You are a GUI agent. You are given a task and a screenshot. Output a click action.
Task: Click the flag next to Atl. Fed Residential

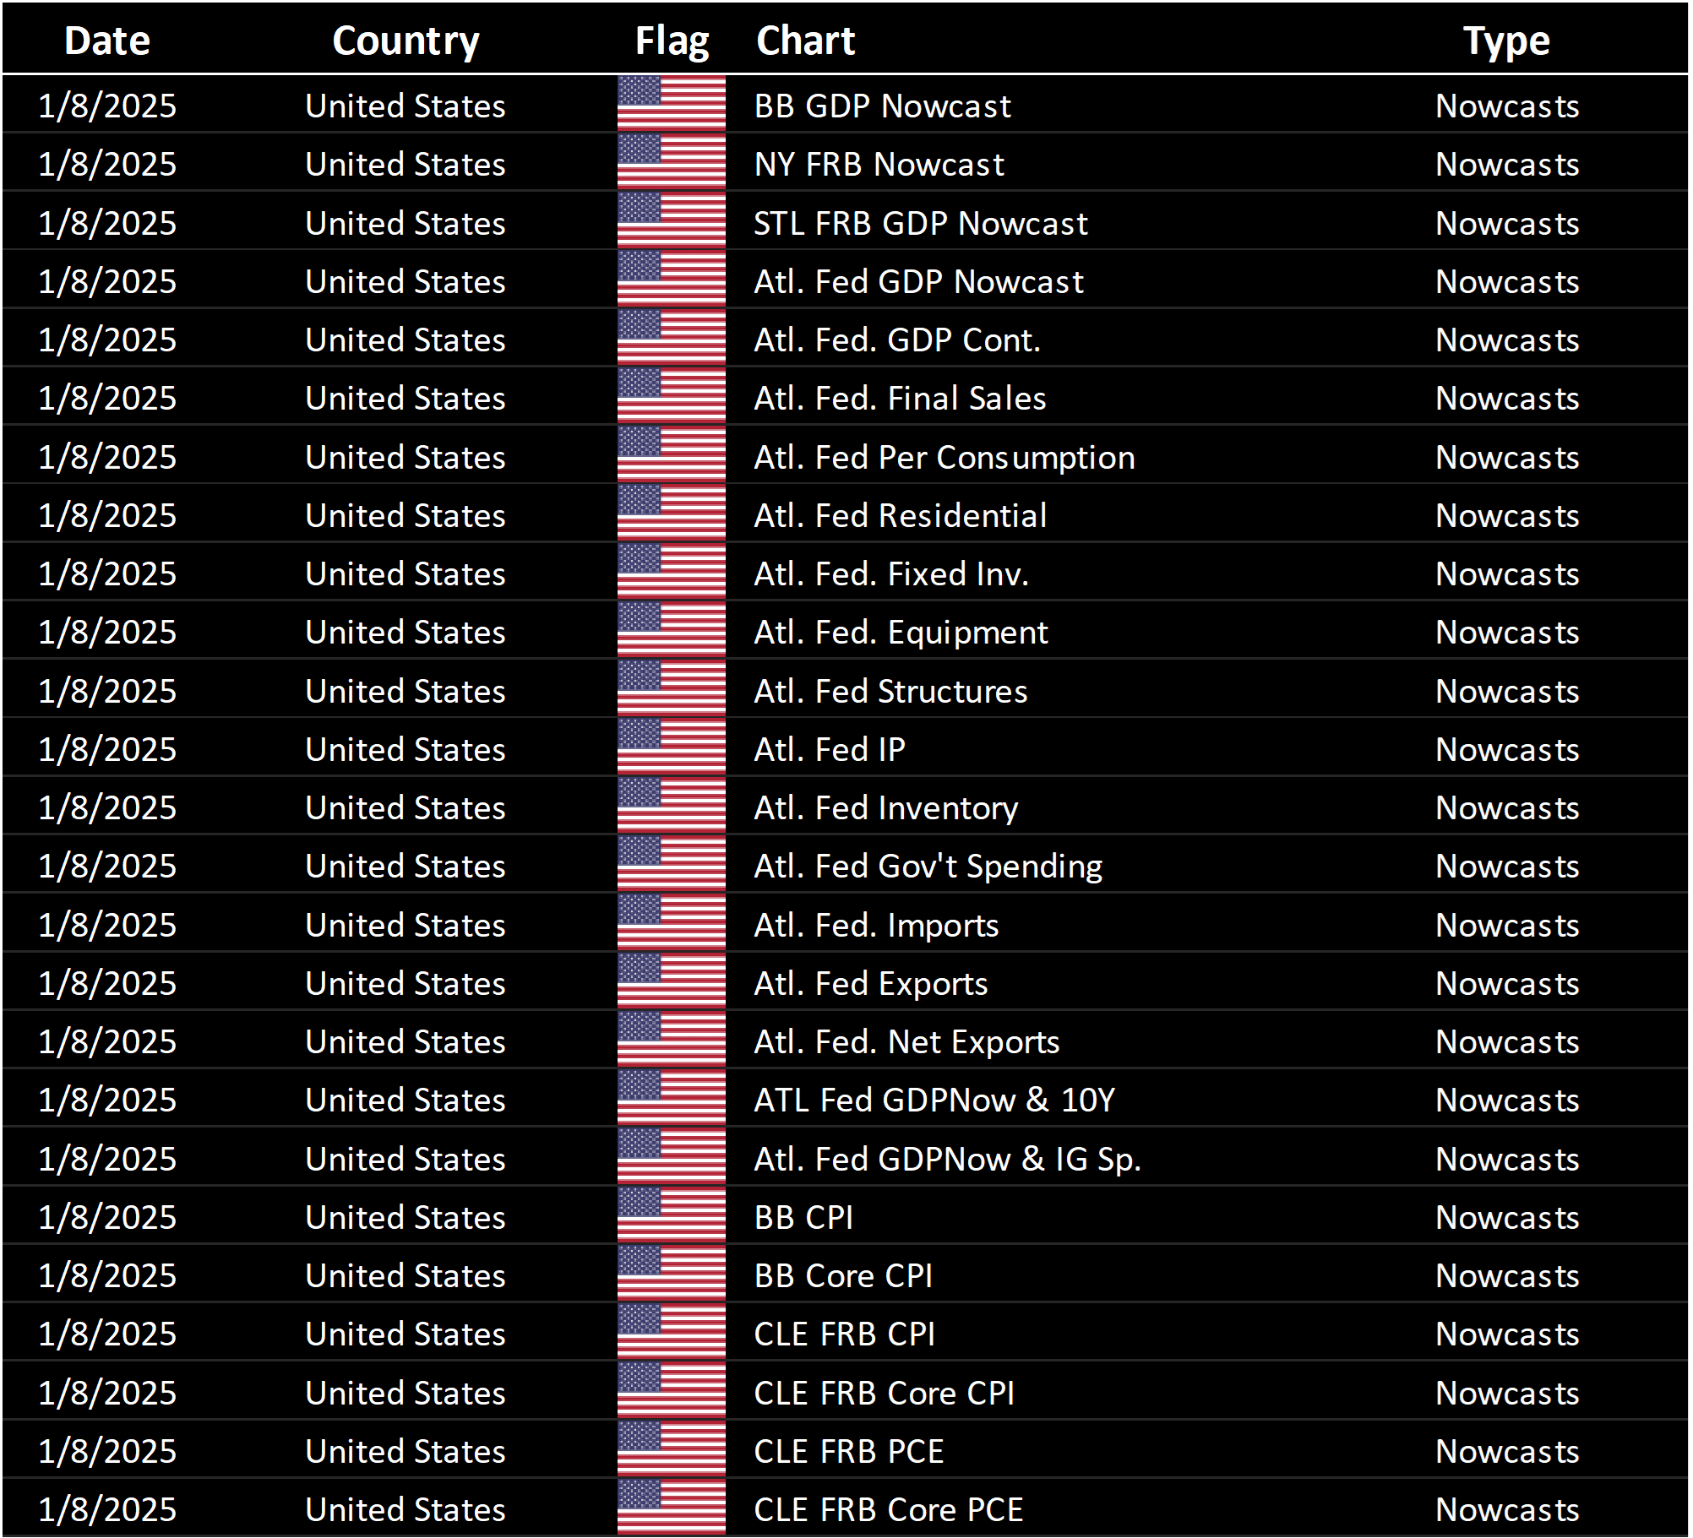click(671, 514)
